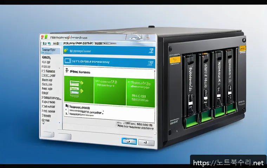Click the grey button beside the blue-outlined button
267x168 pixels.
click(x=146, y=142)
